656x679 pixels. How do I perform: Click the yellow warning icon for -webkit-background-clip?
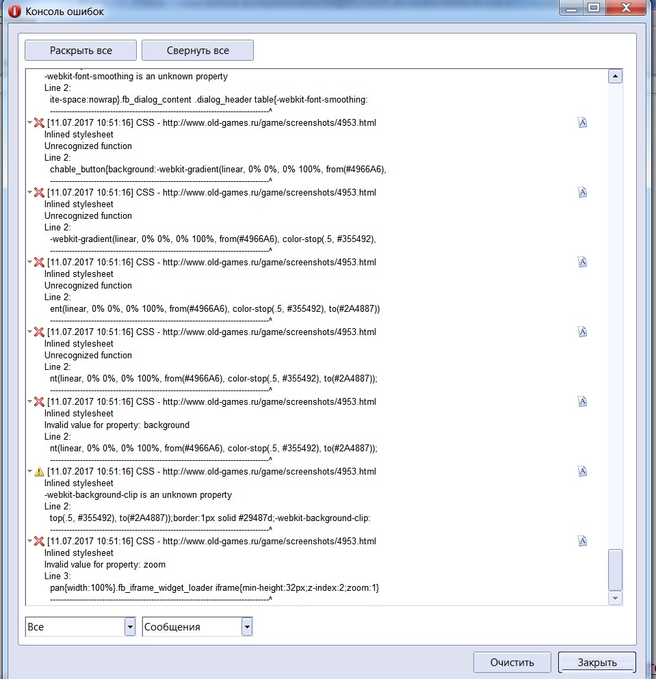coord(39,471)
